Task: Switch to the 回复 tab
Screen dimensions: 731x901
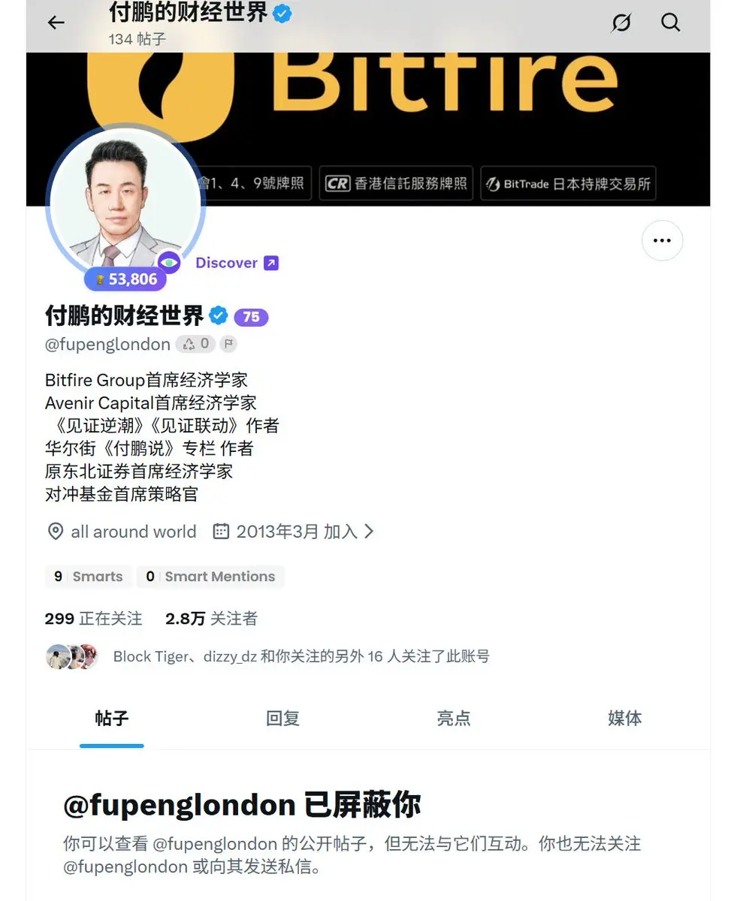Action: pos(283,719)
